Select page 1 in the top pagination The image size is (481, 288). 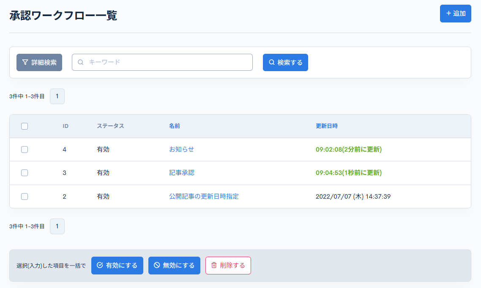coord(57,96)
